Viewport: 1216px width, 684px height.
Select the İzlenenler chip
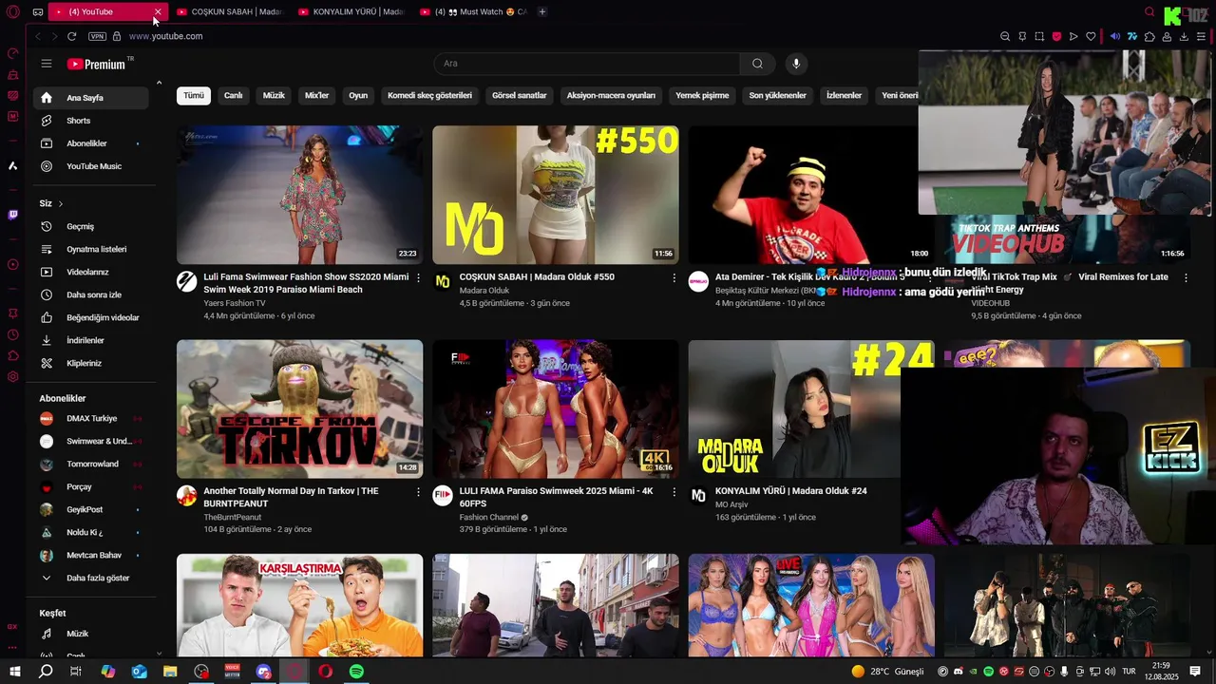pos(844,96)
